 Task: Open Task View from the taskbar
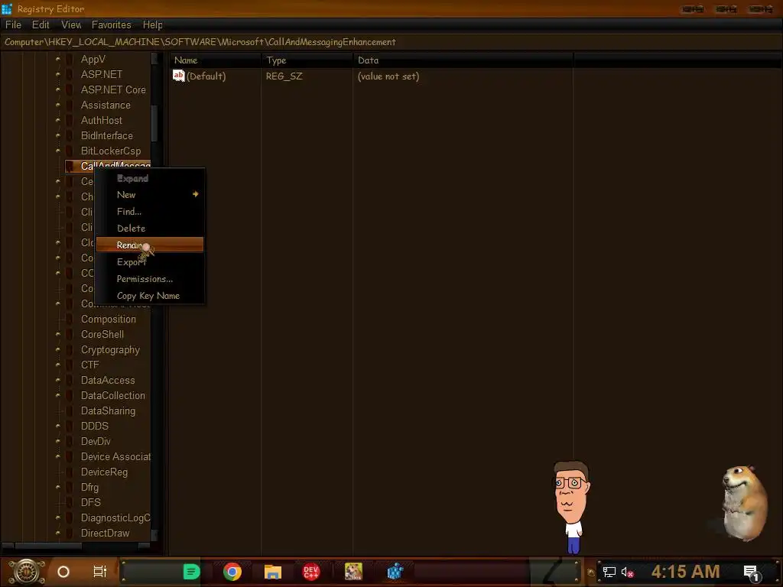[100, 572]
